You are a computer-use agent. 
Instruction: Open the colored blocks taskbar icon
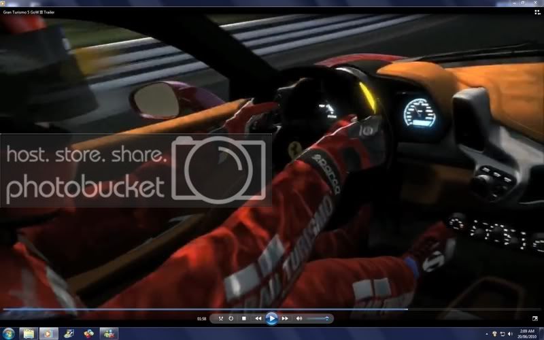tap(89, 334)
